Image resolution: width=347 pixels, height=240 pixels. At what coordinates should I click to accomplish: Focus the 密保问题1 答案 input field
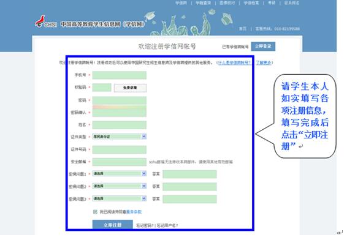tap(189, 174)
